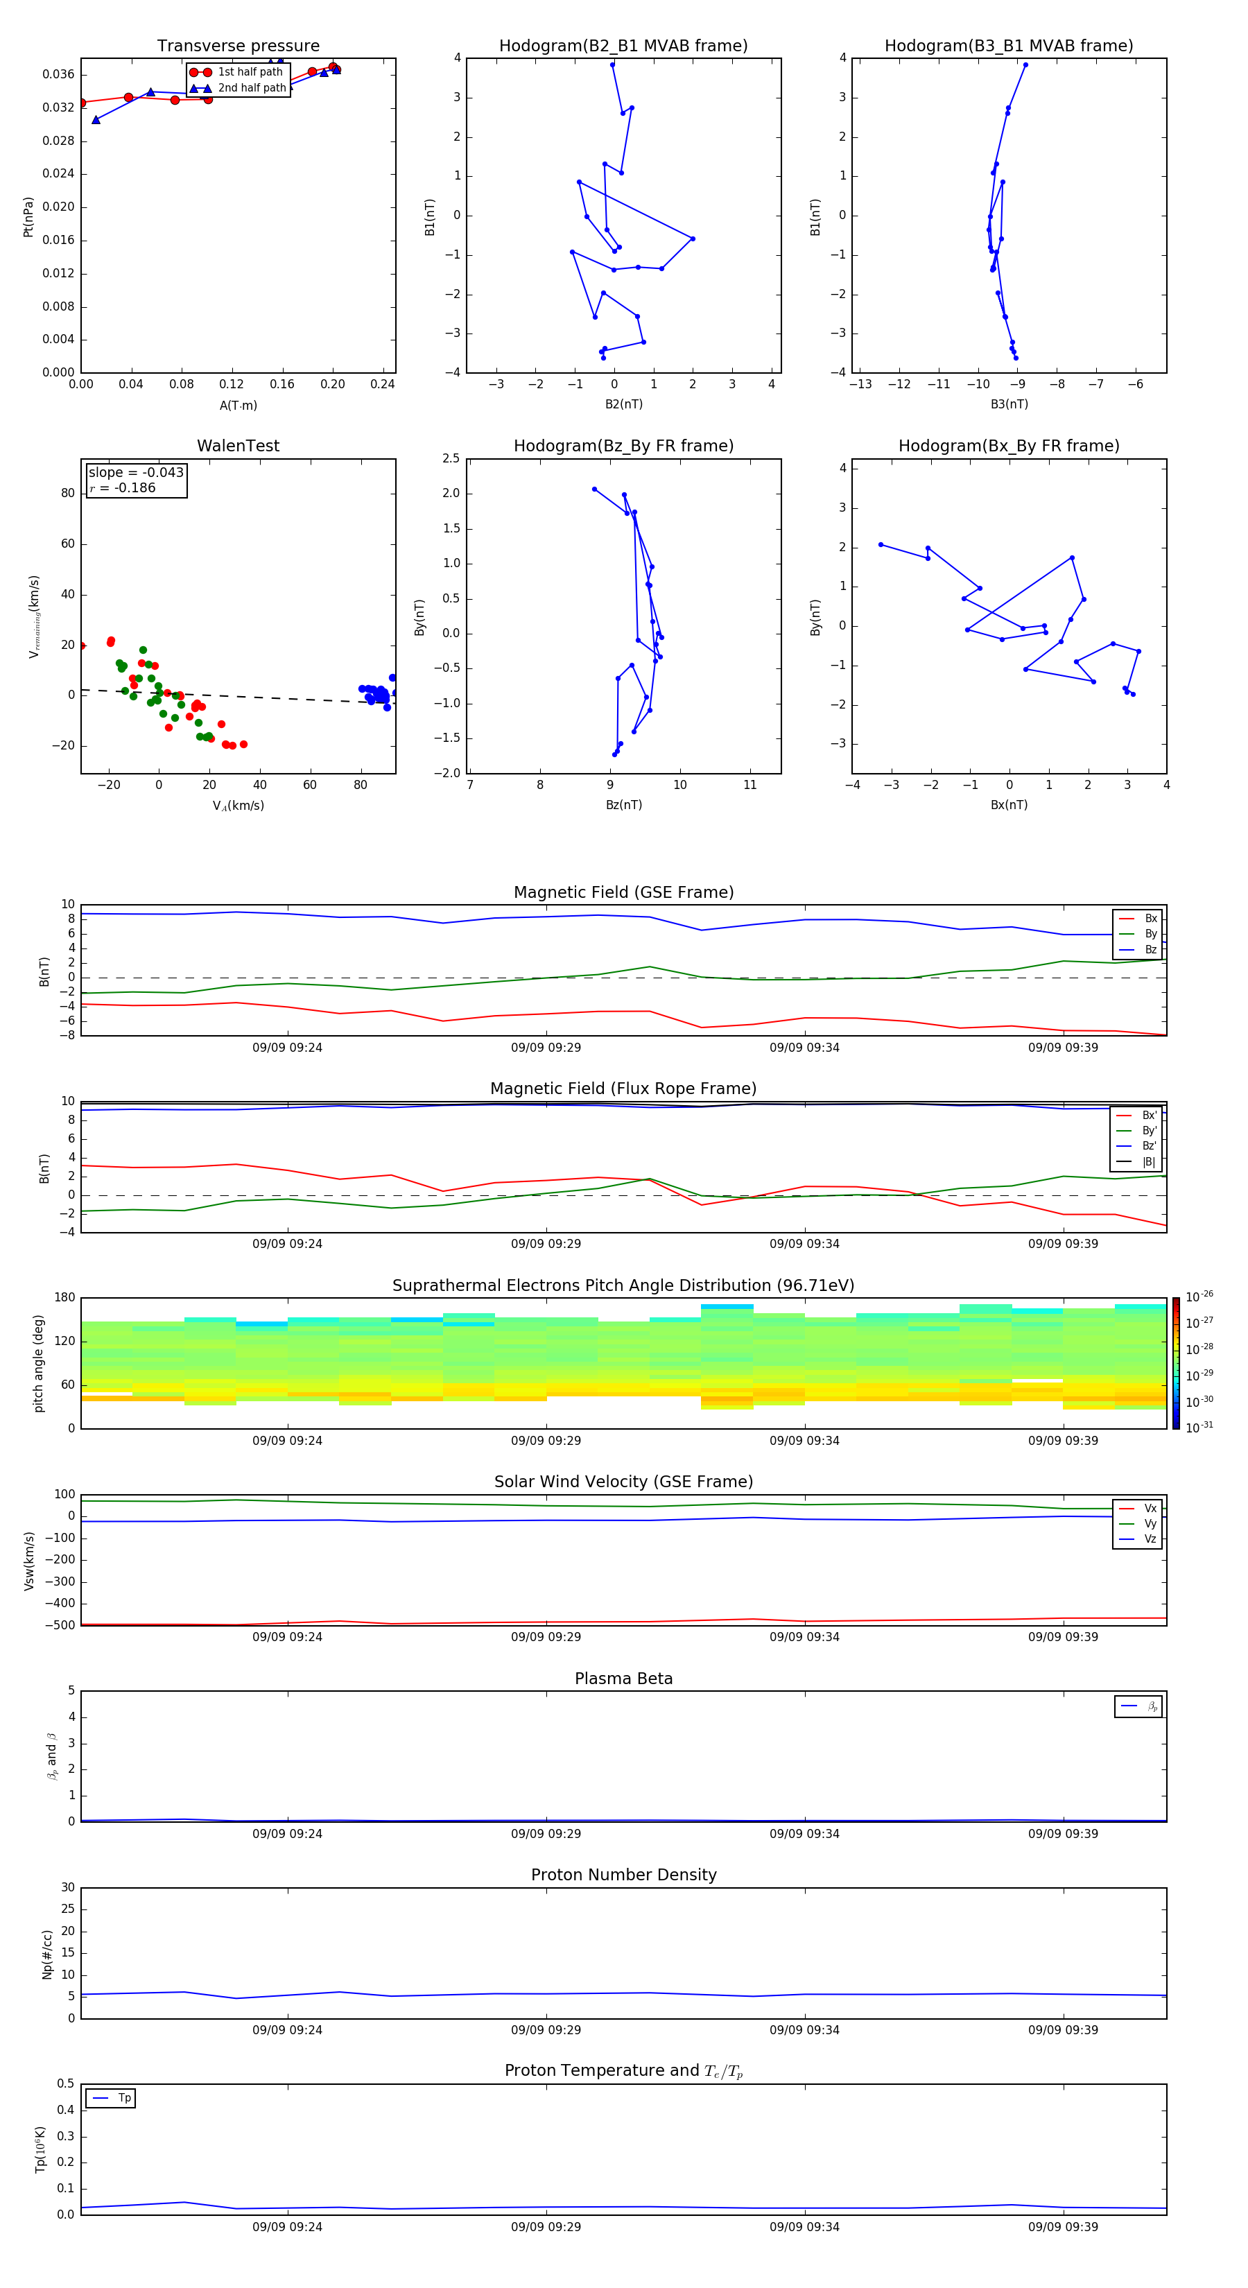1248x2288 pixels.
Task: Click the 'Vz' velocity legend entry
Action: (1138, 1539)
